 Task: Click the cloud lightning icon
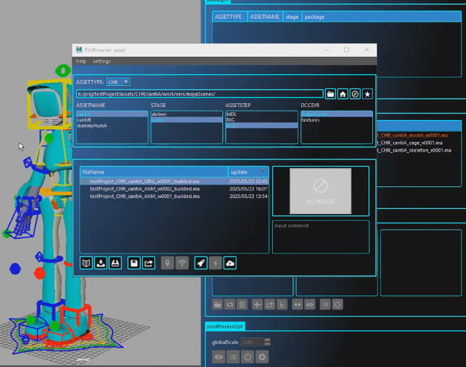(230, 263)
